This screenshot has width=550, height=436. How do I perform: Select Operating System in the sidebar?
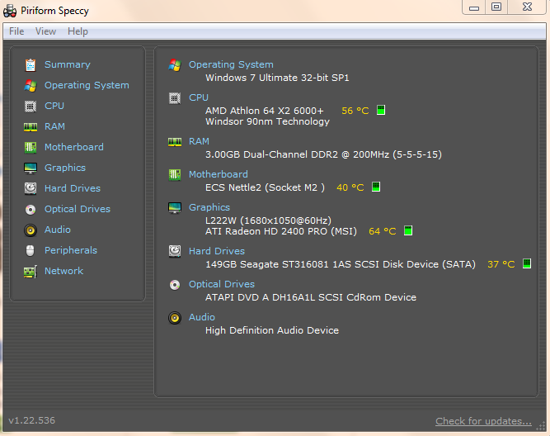pyautogui.click(x=87, y=85)
